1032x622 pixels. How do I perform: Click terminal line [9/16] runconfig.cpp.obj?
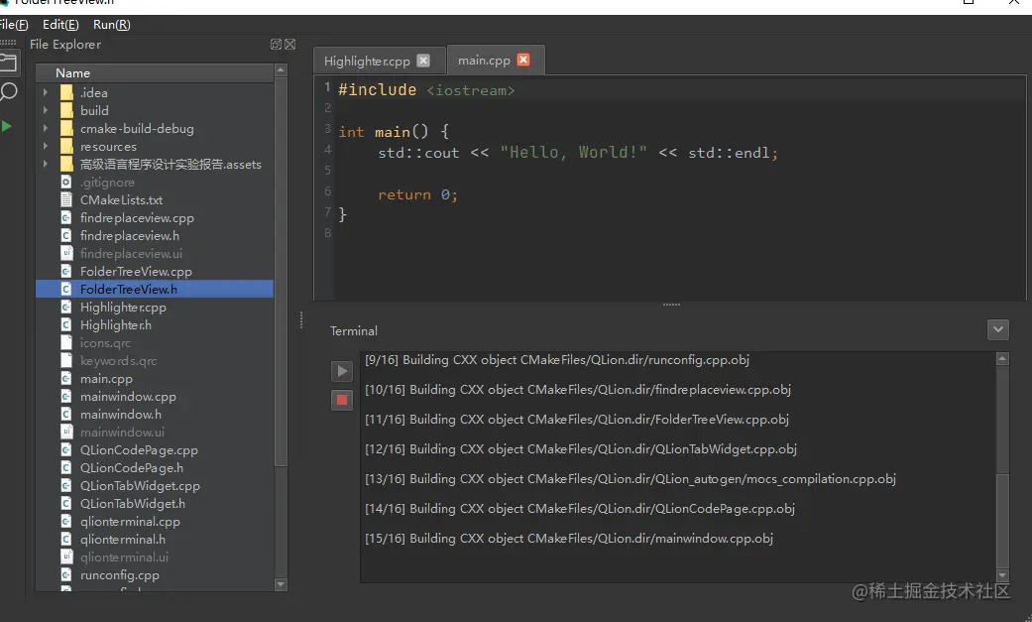557,360
